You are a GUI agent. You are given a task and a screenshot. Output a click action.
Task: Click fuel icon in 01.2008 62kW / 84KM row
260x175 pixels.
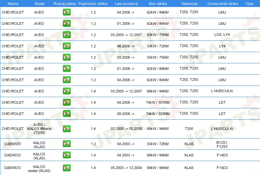(x=66, y=68)
